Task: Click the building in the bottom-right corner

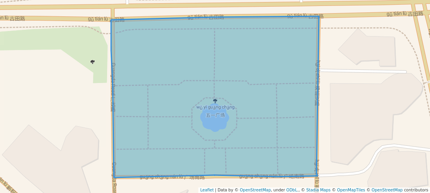Action: [x=398, y=169]
